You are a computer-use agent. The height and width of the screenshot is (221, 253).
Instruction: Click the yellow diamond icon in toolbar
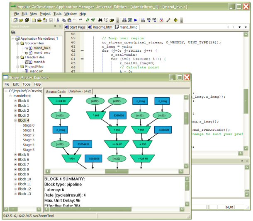coord(175,20)
